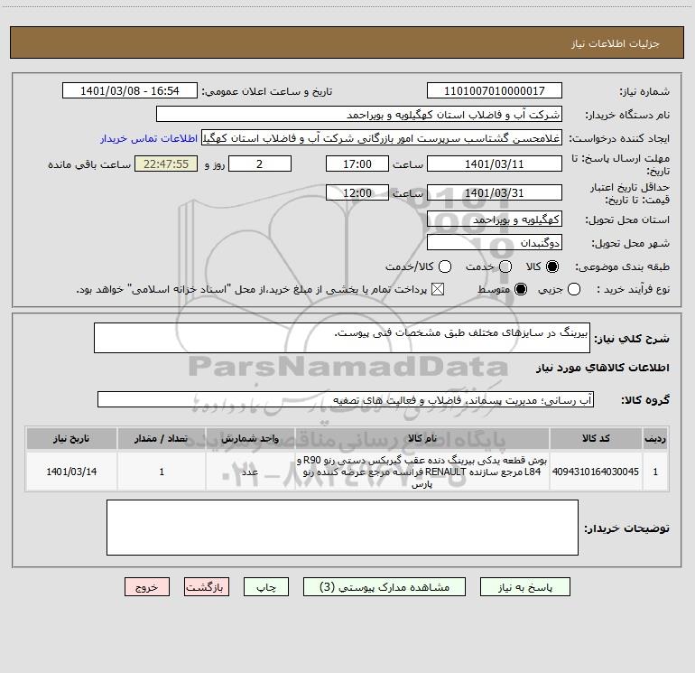The image size is (695, 673).
Task: Click the نام کالا column header
Action: pyautogui.click(x=422, y=438)
